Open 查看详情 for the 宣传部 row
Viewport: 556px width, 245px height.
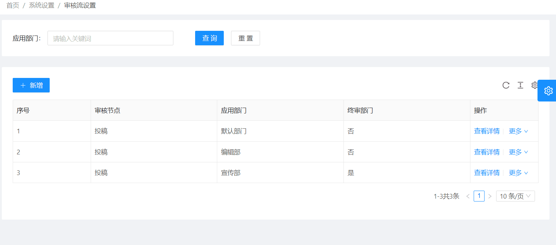pos(486,173)
